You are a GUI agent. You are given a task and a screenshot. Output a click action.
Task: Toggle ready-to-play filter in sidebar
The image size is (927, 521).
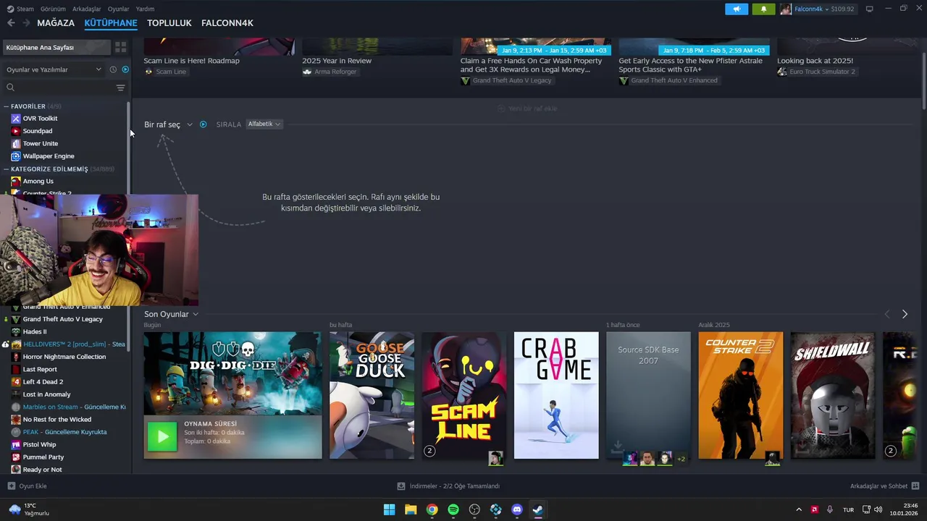pyautogui.click(x=125, y=69)
